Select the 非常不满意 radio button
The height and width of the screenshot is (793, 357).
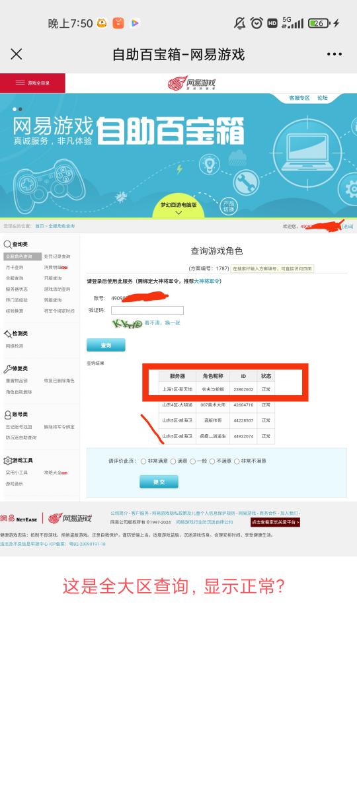tap(237, 461)
